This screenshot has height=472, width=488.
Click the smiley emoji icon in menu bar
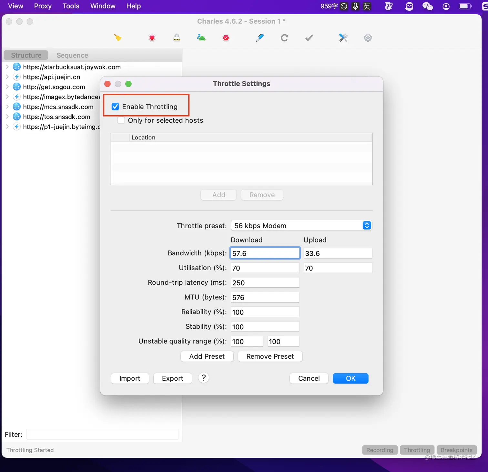pyautogui.click(x=344, y=6)
